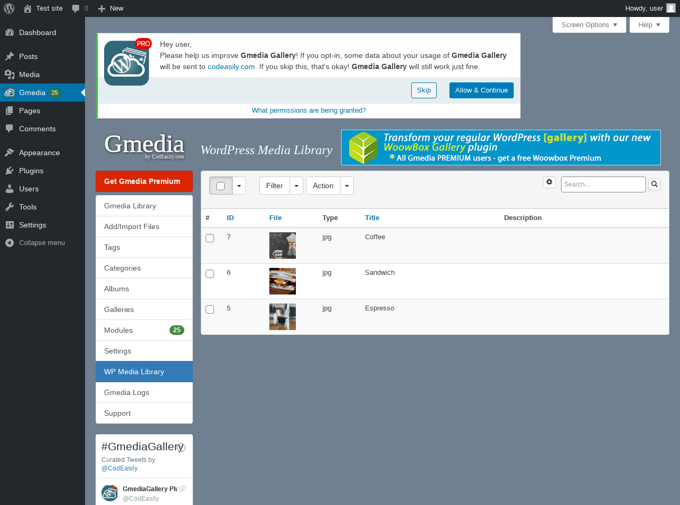The height and width of the screenshot is (505, 680).
Task: Click the Gmedia PRO cloud logo
Action: click(x=127, y=62)
